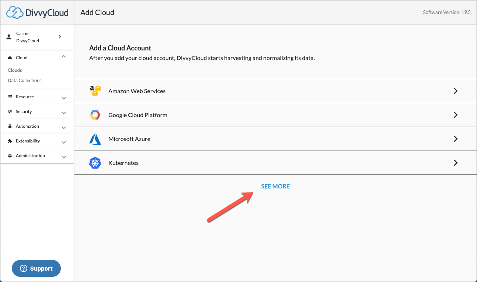Click the cloud icon beside the Cloud menu

10,58
